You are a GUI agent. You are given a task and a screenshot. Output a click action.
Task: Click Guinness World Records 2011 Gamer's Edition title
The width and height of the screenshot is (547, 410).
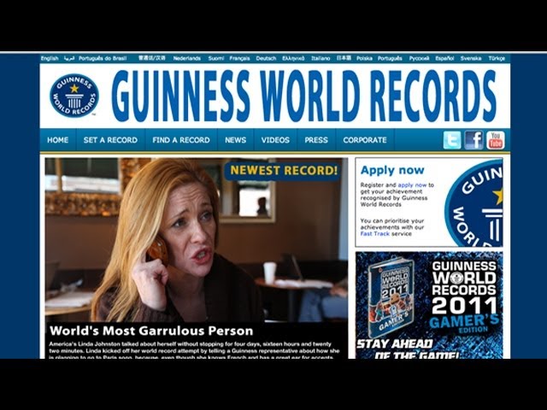coord(465,296)
